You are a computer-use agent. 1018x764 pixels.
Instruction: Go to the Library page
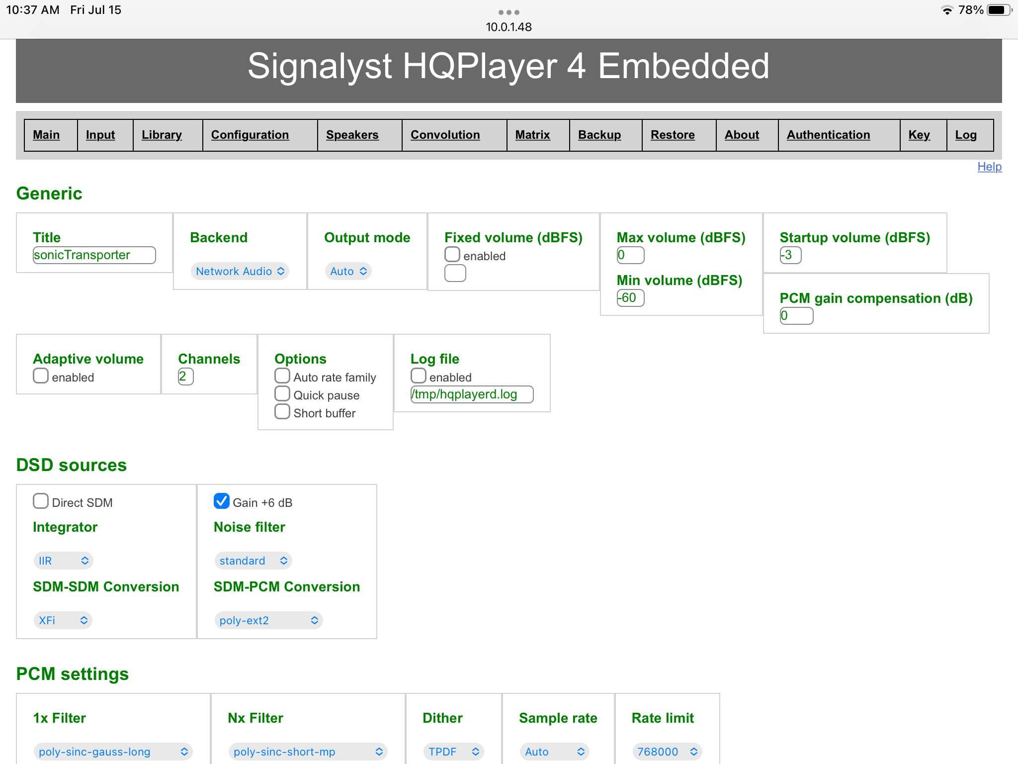(x=162, y=135)
